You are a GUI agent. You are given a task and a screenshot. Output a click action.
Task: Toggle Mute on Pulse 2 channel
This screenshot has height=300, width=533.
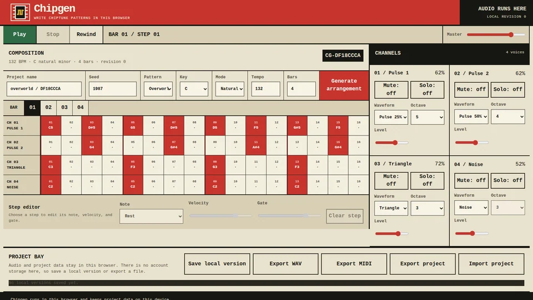coord(471,89)
